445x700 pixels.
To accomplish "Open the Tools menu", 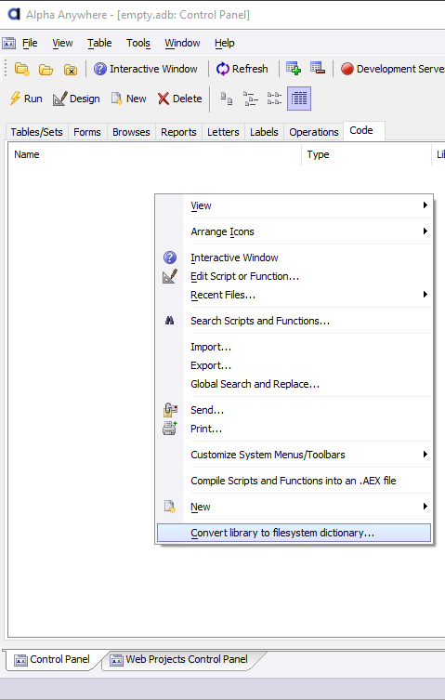I will click(138, 43).
